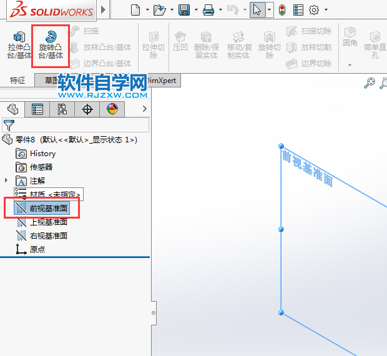Image resolution: width=387 pixels, height=356 pixels.
Task: Click 扫描 sweep tool
Action: (84, 31)
